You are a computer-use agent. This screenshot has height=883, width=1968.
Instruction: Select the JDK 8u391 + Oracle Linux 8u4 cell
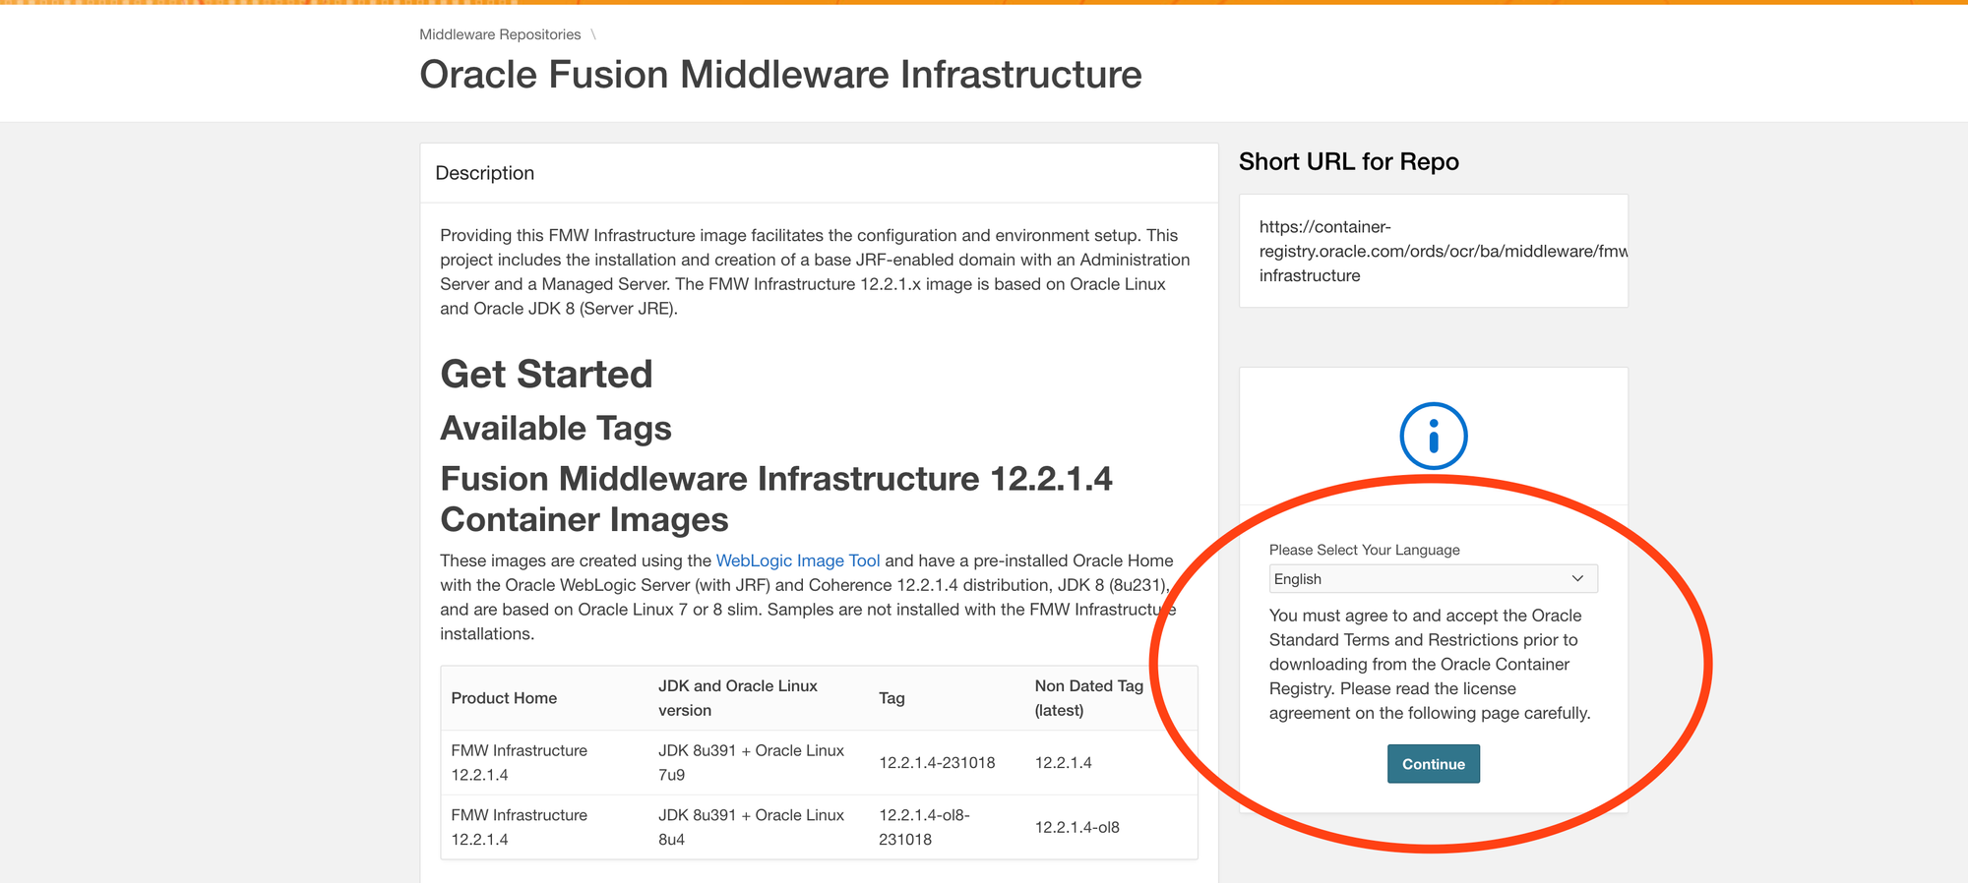(751, 827)
